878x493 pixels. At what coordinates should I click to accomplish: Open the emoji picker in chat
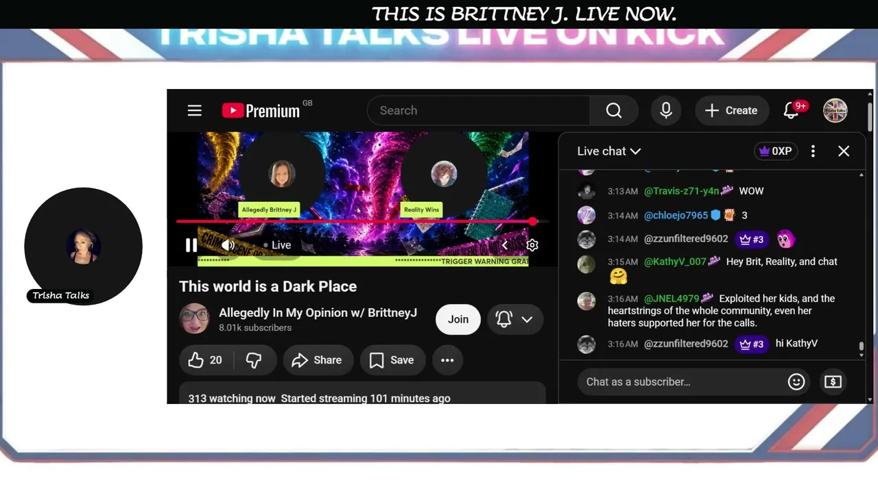pos(796,381)
